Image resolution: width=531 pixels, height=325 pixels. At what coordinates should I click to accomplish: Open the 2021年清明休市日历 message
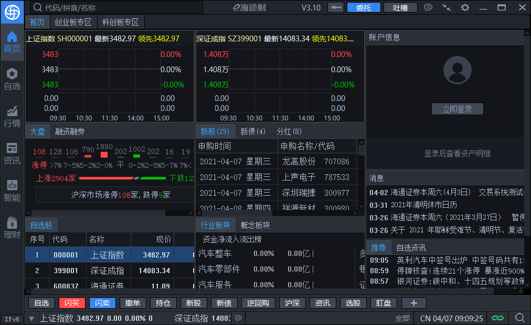[x=413, y=205]
